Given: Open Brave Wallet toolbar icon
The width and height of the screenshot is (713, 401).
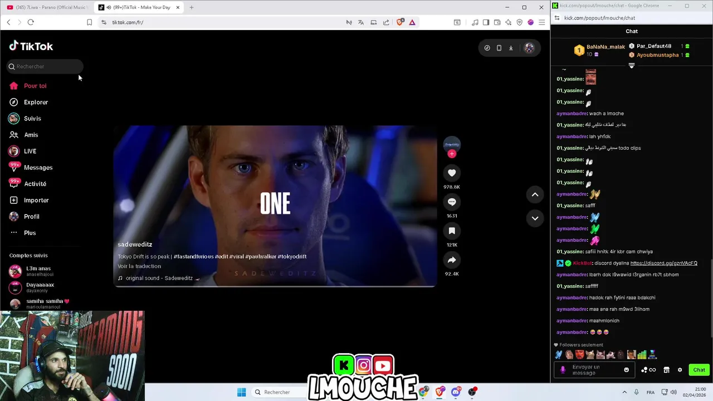Looking at the screenshot, I should (497, 22).
